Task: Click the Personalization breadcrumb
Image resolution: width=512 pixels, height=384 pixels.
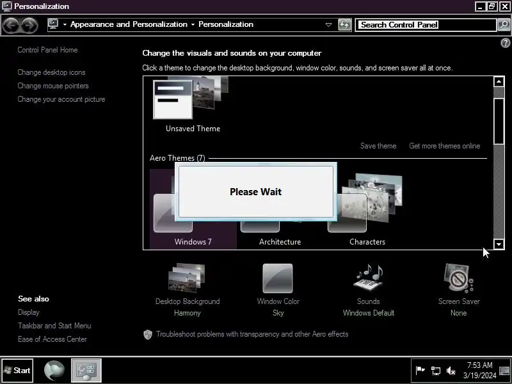Action: coord(226,24)
